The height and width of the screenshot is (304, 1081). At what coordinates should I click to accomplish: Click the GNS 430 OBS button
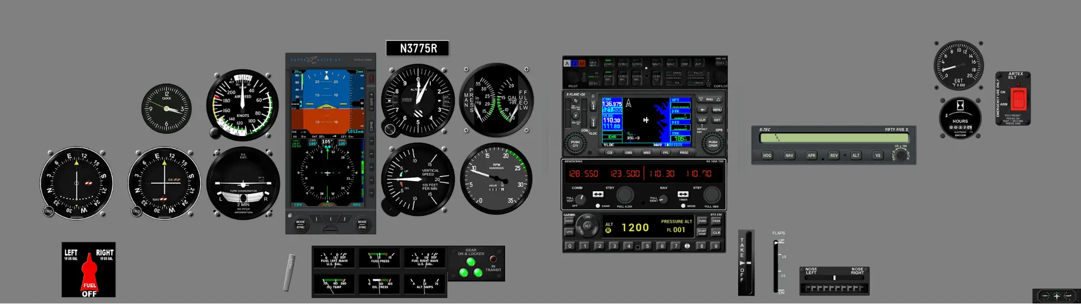click(x=628, y=152)
